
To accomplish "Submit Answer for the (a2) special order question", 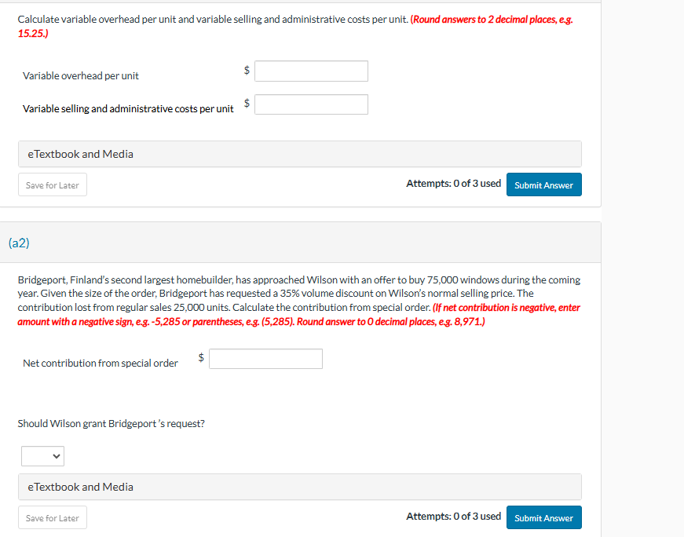I will [x=543, y=518].
